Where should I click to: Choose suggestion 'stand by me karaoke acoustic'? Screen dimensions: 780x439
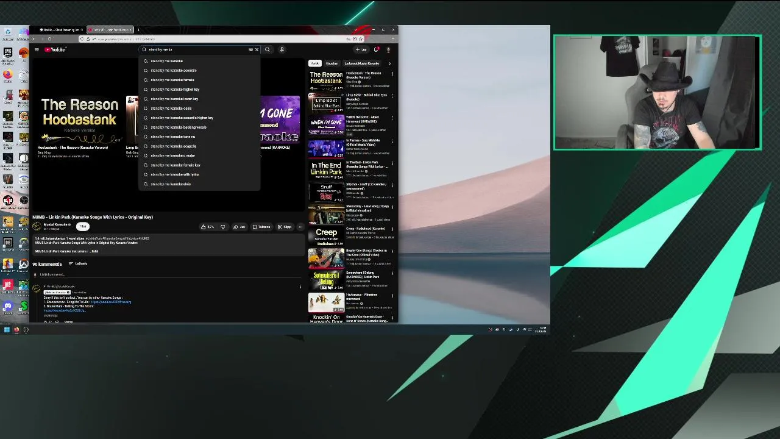pyautogui.click(x=200, y=70)
